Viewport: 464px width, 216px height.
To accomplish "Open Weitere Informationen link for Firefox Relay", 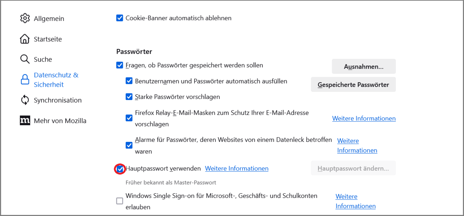I will (x=364, y=118).
